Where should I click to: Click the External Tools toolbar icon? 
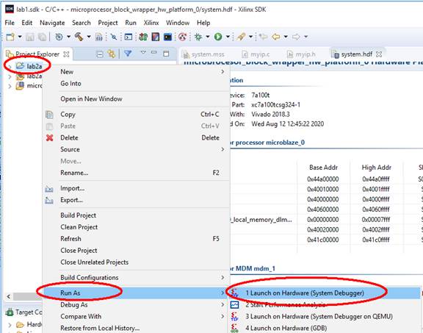click(241, 37)
